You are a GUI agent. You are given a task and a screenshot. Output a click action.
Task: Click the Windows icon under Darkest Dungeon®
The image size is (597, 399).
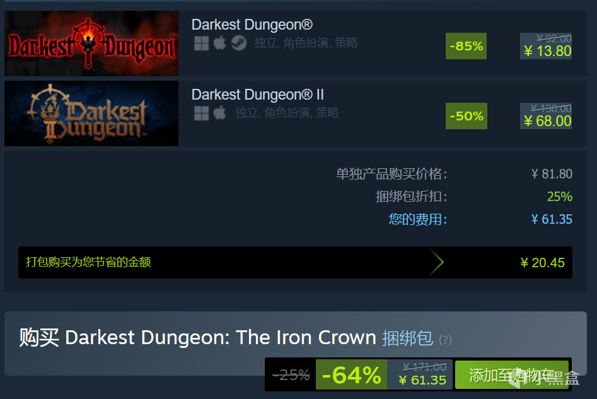pyautogui.click(x=201, y=43)
